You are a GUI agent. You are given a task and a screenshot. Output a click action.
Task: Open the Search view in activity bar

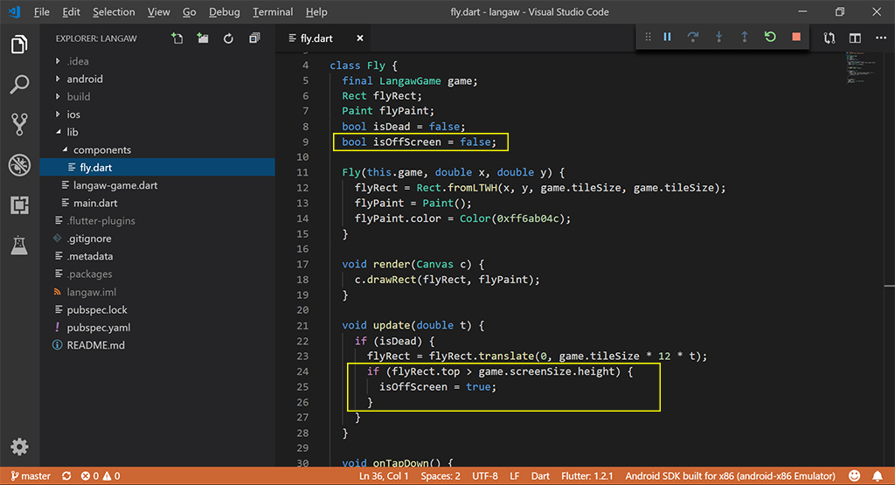pyautogui.click(x=19, y=85)
